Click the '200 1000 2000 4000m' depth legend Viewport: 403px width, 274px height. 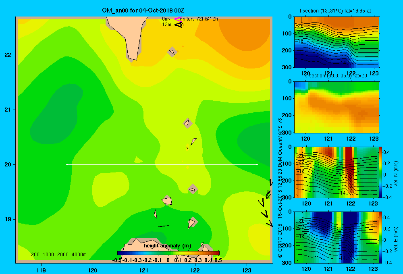click(58, 255)
